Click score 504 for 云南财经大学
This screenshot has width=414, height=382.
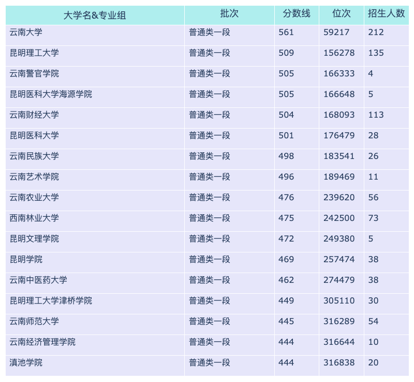[x=286, y=115]
